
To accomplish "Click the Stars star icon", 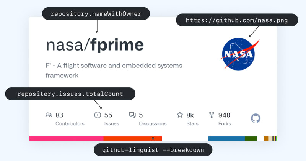I will click(x=180, y=115).
